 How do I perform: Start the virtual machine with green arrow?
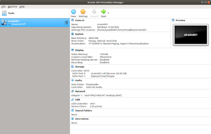click(104, 12)
